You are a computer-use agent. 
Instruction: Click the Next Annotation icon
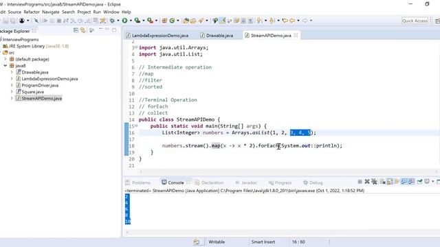tap(258, 21)
